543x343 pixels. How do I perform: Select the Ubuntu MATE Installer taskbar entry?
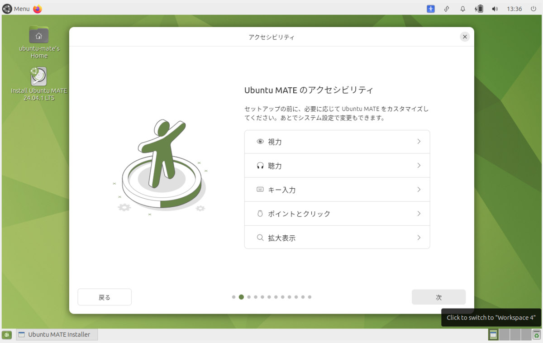[57, 335]
